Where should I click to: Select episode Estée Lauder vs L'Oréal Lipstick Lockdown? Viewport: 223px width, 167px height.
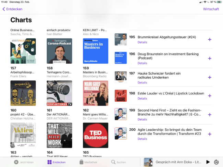pos(171,93)
